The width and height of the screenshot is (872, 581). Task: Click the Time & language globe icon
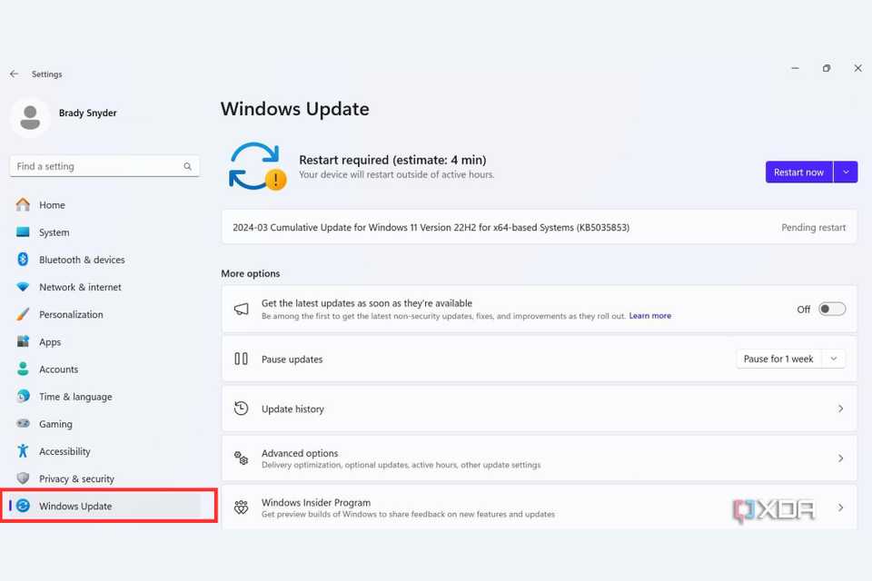pyautogui.click(x=23, y=396)
